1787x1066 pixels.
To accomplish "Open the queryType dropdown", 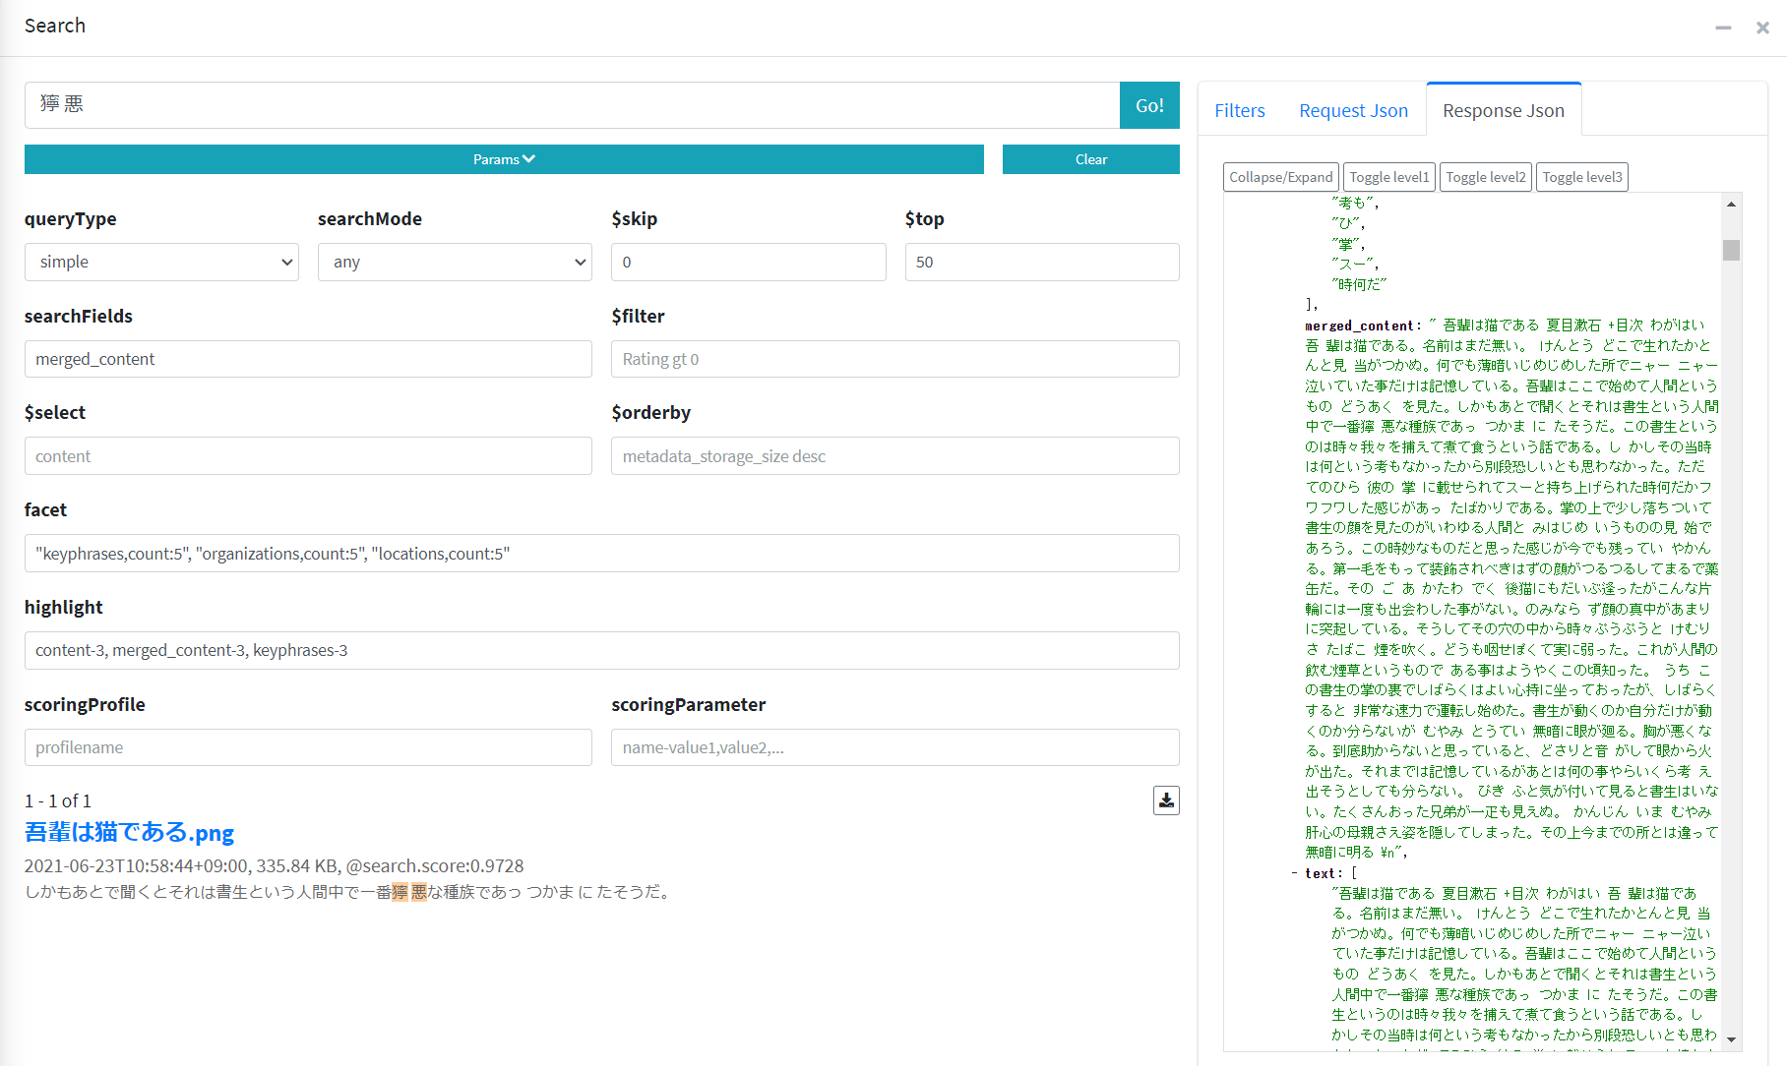I will click(x=161, y=262).
